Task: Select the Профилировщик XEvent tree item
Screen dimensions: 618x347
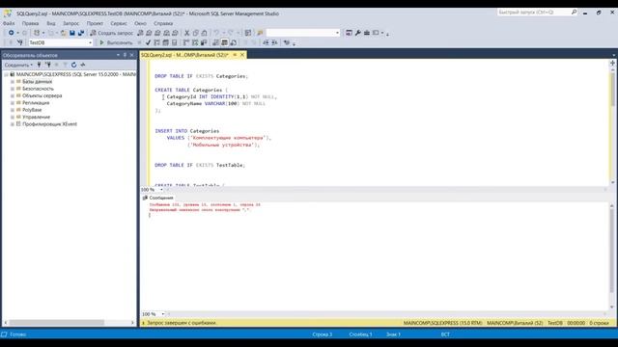Action: [x=49, y=124]
